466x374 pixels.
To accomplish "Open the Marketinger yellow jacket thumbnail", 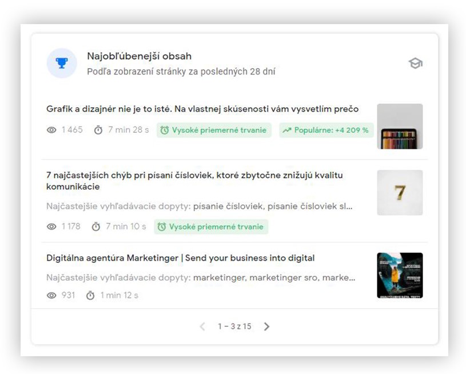I will tap(400, 275).
